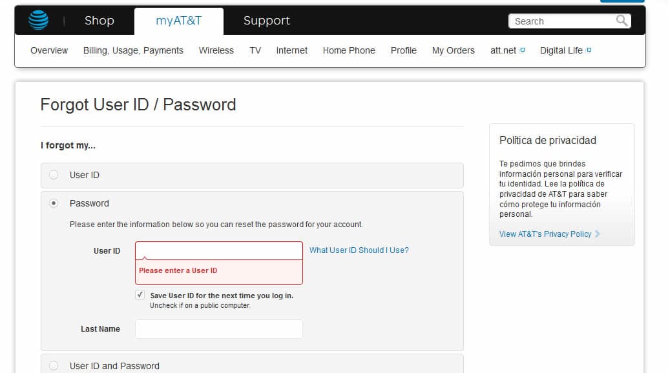Image resolution: width=668 pixels, height=373 pixels.
Task: Navigate to the Overview page
Action: point(48,50)
